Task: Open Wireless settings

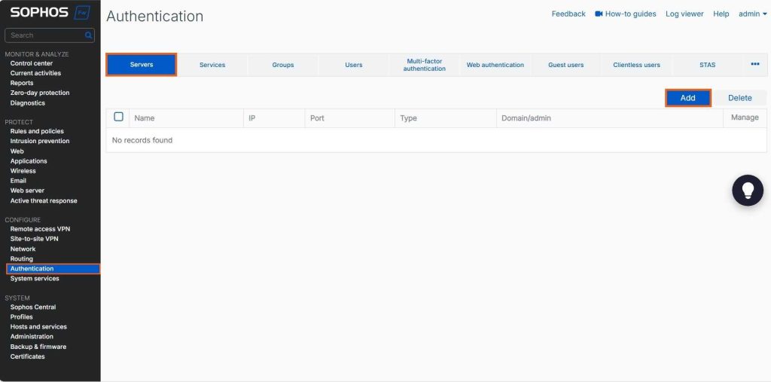Action: point(23,171)
